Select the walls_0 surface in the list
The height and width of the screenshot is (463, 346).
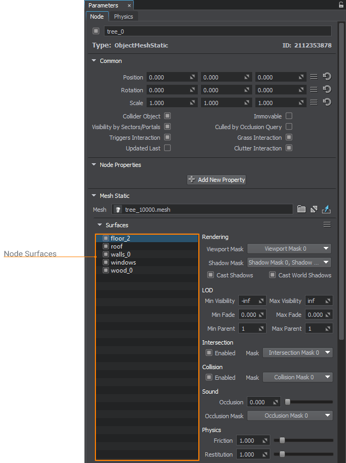point(120,254)
